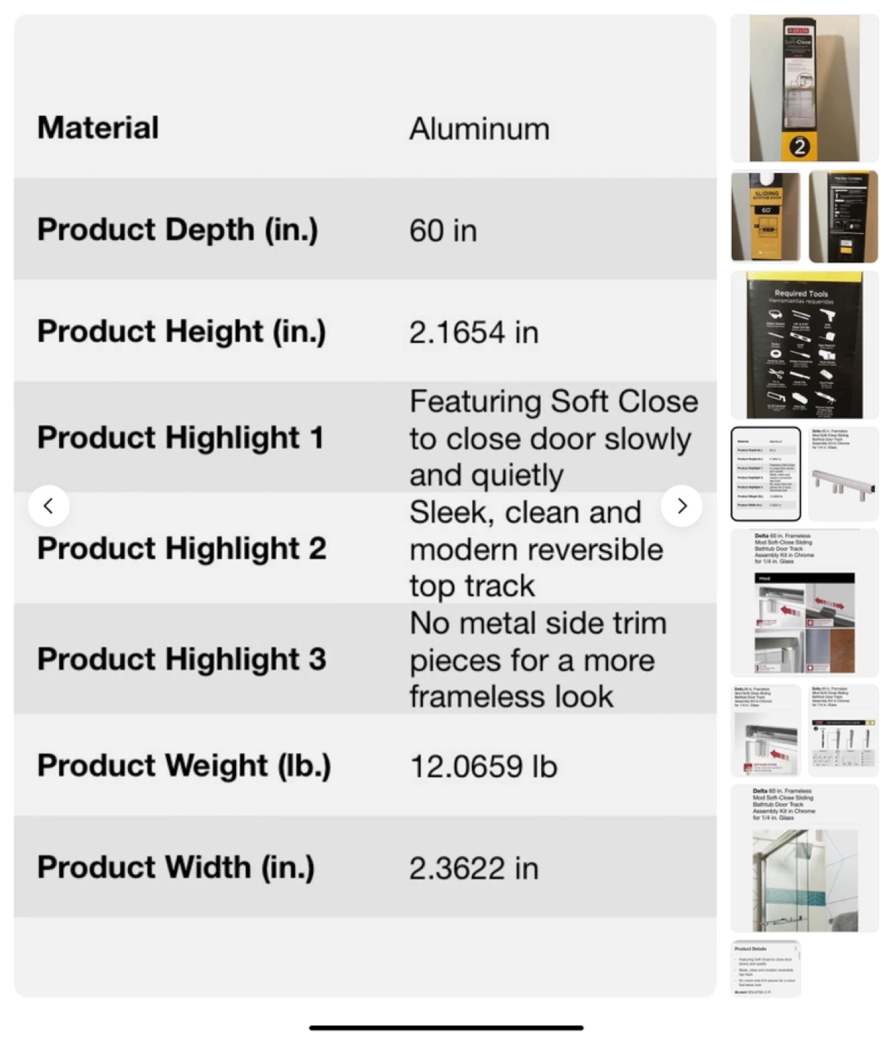Select the sliding door 60-inch box thumbnail
The height and width of the screenshot is (1037, 885).
click(766, 216)
